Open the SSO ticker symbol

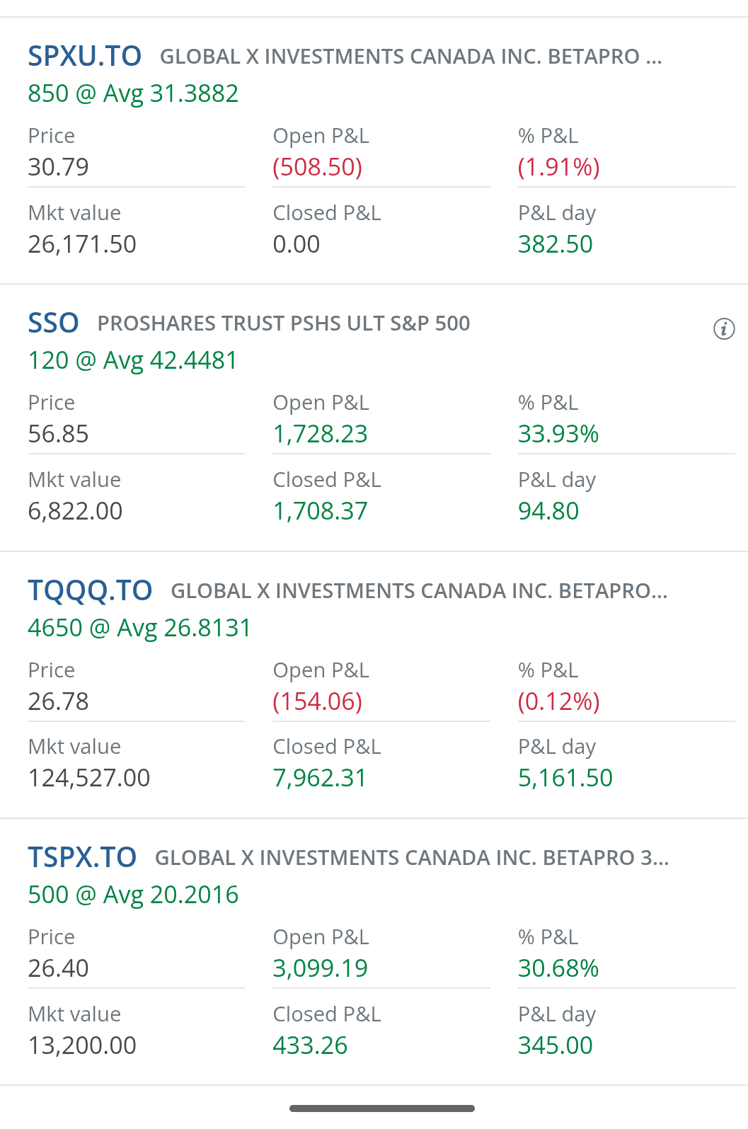tap(53, 323)
